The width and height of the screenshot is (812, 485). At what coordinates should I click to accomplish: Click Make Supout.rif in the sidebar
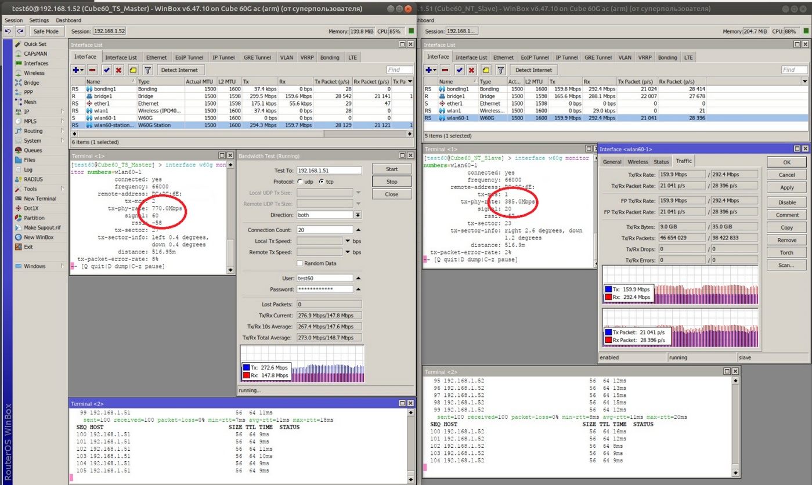coord(42,227)
